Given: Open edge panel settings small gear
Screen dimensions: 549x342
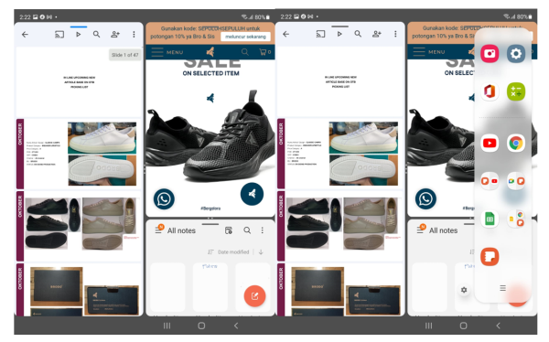Looking at the screenshot, I should coord(464,290).
